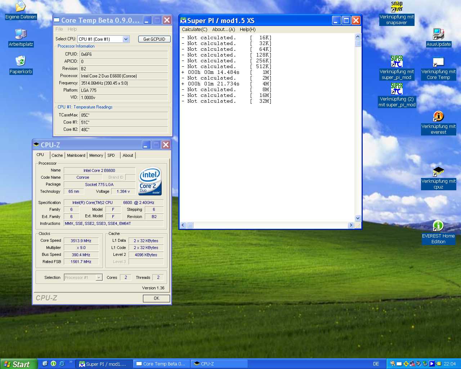
Task: Open the Start menu
Action: click(18, 364)
